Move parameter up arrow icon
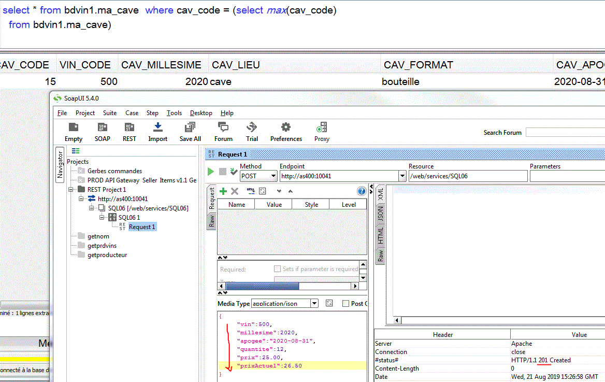This screenshot has width=605, height=382. [291, 191]
